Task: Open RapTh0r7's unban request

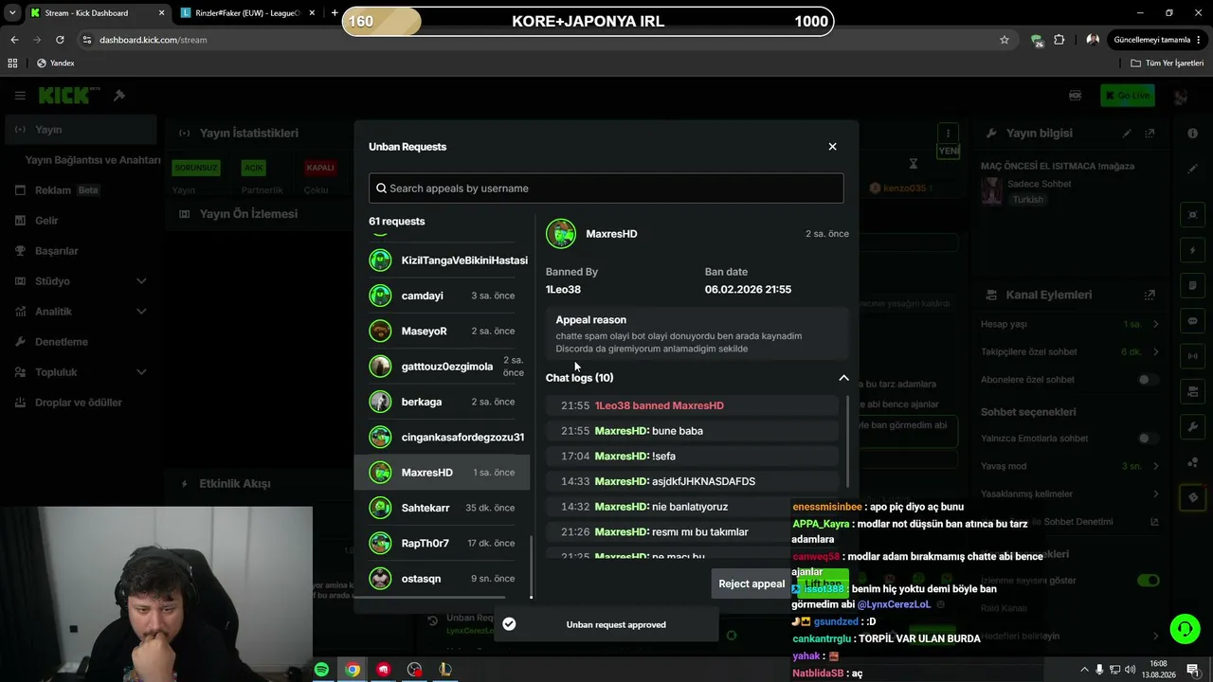Action: tap(442, 543)
